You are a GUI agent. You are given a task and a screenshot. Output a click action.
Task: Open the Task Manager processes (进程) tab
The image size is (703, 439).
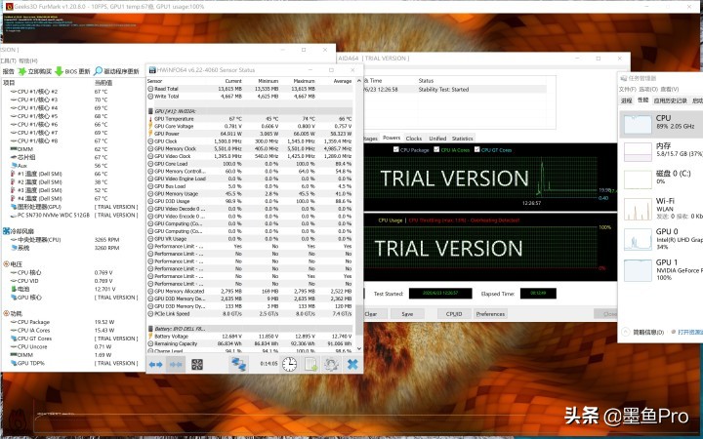tap(626, 100)
